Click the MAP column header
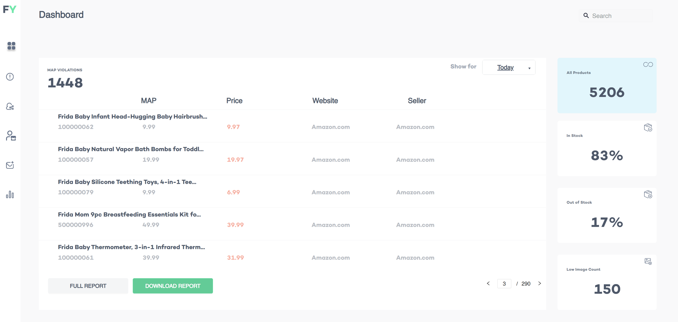Image resolution: width=678 pixels, height=322 pixels. pos(149,101)
